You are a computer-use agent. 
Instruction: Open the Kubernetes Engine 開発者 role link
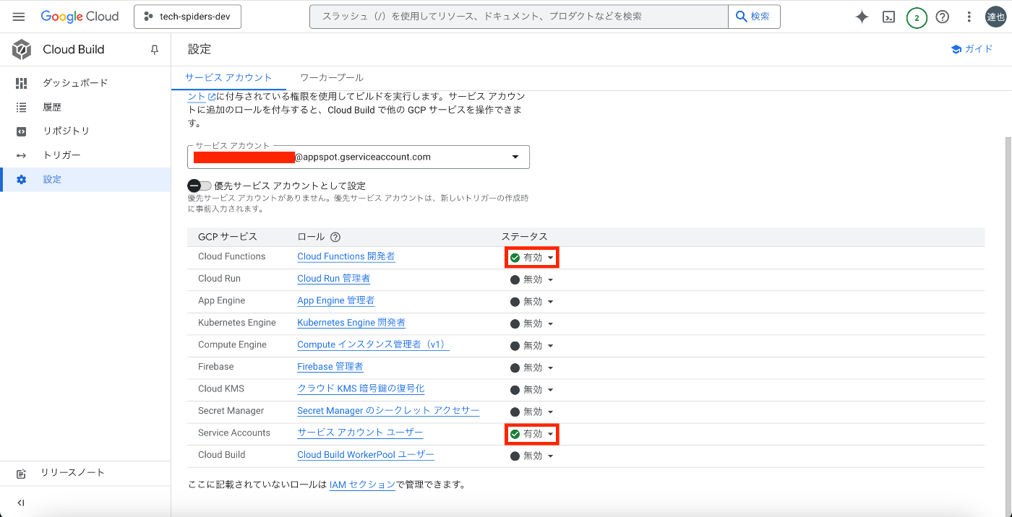(351, 323)
